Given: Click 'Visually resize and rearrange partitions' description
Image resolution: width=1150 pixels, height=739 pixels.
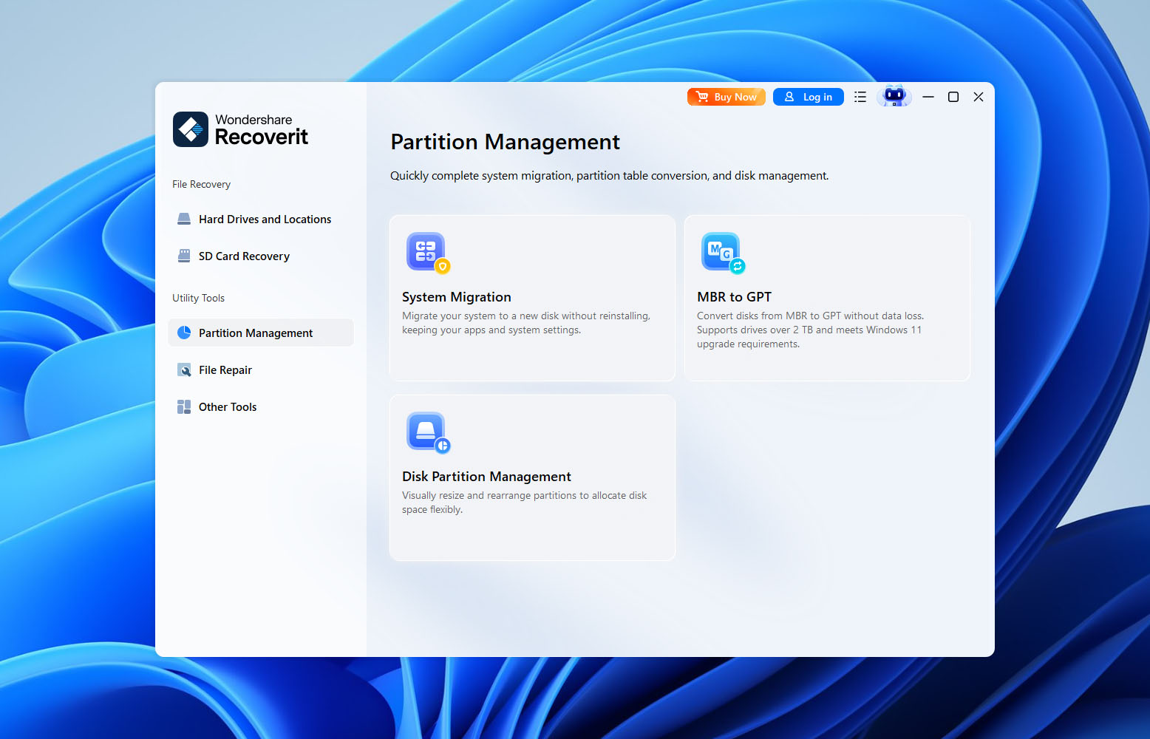Looking at the screenshot, I should tap(524, 503).
